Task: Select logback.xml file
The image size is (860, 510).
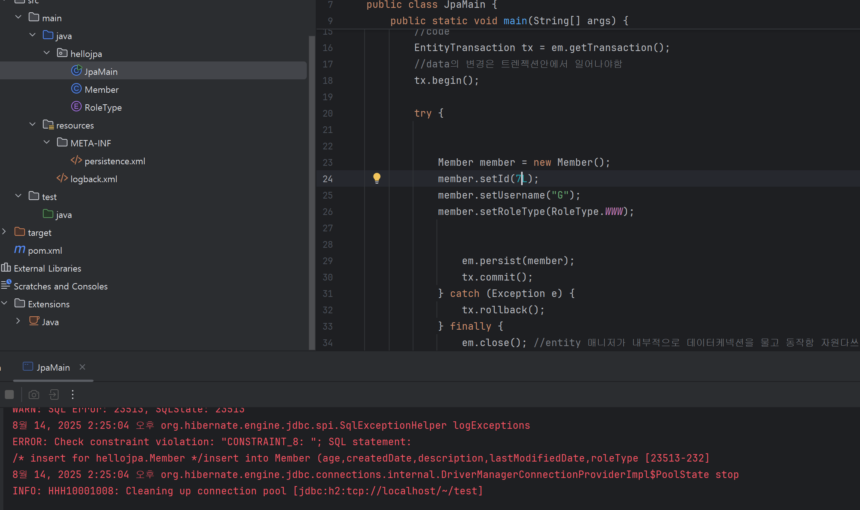Action: (x=94, y=179)
